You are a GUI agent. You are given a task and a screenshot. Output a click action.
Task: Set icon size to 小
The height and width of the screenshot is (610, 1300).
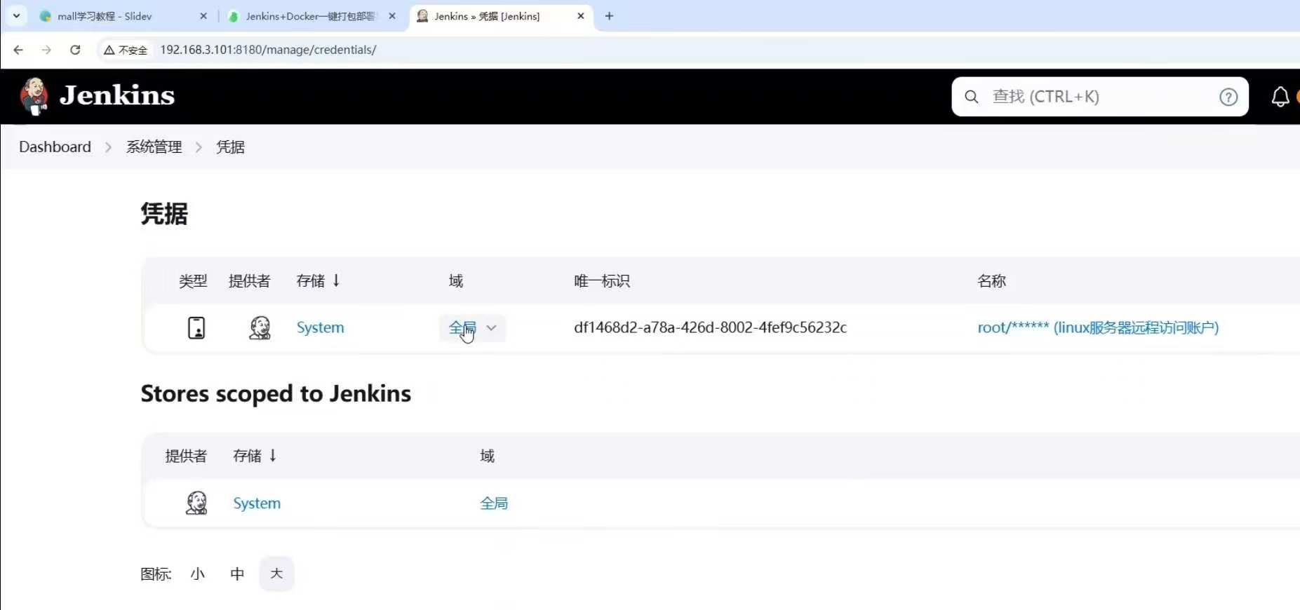pos(198,574)
